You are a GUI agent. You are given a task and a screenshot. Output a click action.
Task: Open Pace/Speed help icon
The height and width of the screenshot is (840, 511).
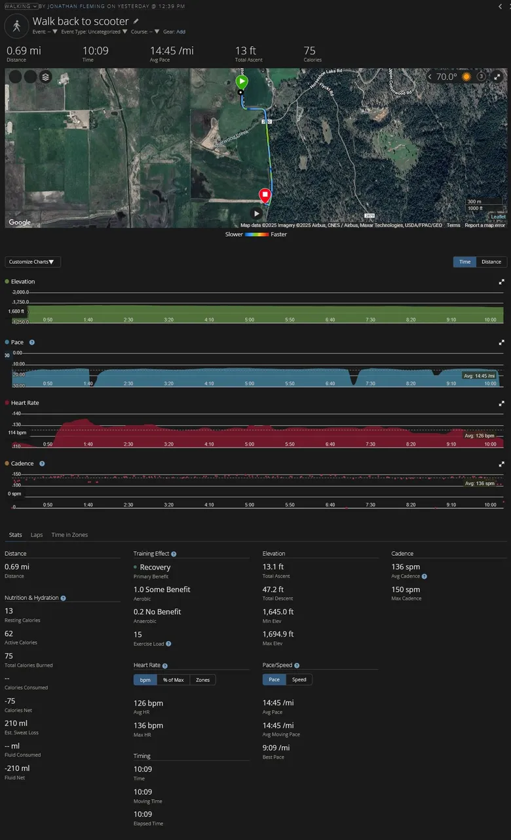[297, 665]
